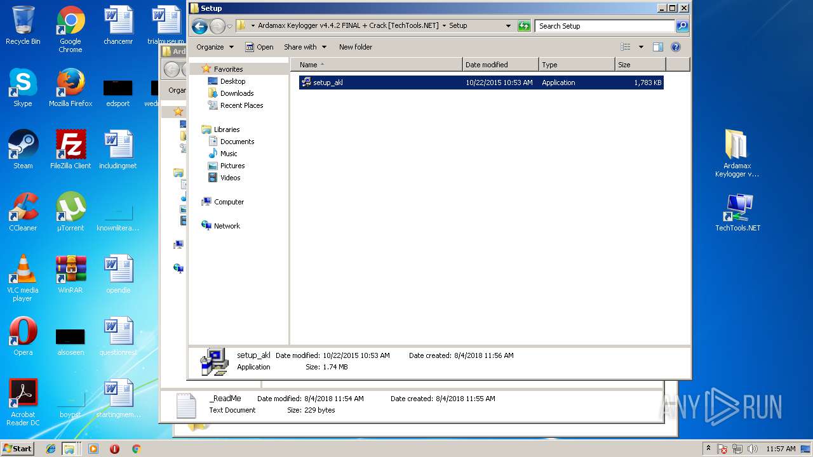Click the Back arrow in Setup window

click(199, 26)
